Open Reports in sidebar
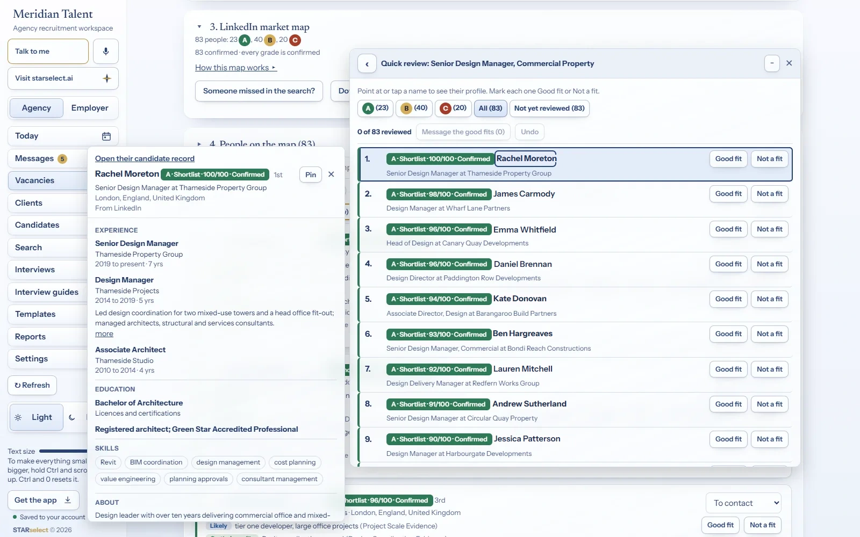The width and height of the screenshot is (860, 537). tap(47, 337)
